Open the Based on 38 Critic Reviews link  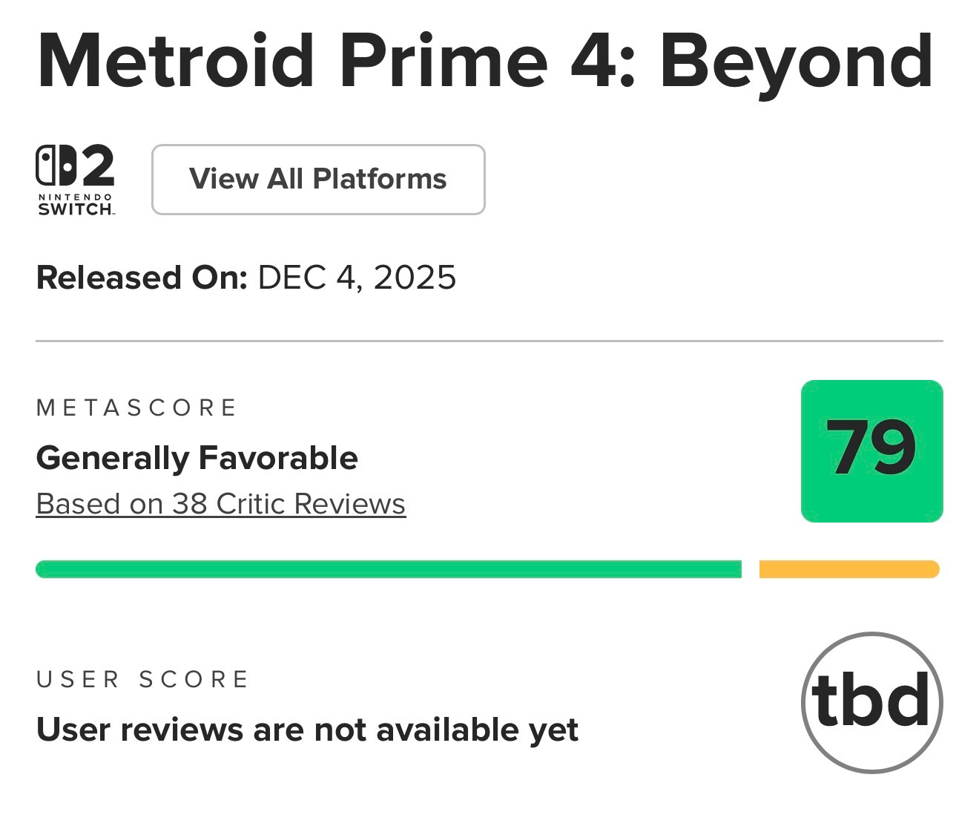220,504
